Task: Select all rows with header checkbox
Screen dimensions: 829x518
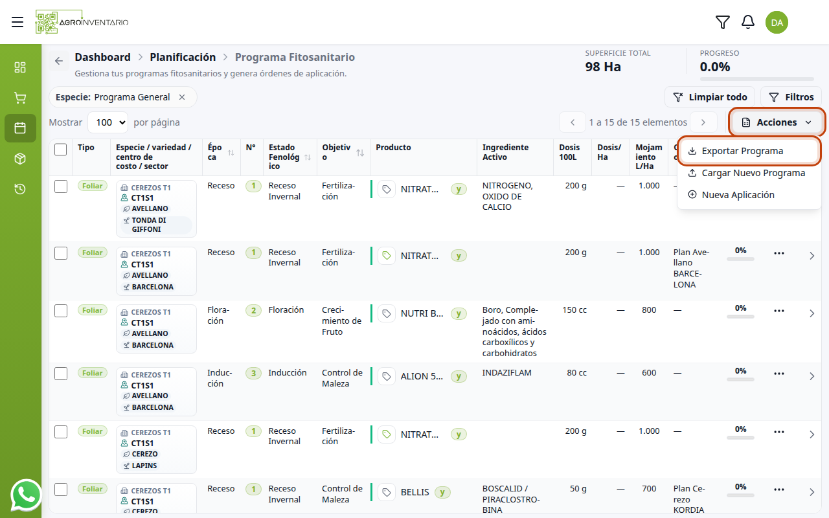Action: tap(61, 150)
